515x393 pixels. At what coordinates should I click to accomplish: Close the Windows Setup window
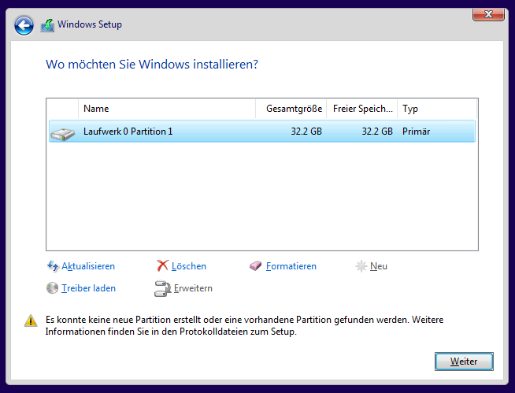(488, 14)
